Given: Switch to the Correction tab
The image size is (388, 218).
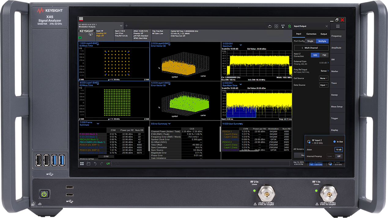Looking at the screenshot, I should click(311, 34).
